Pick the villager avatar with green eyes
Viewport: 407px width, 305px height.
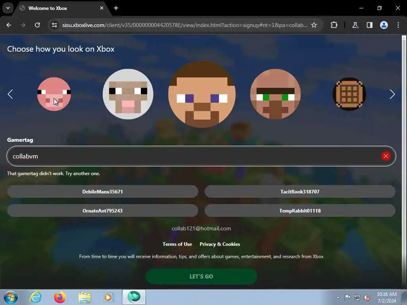click(x=275, y=94)
